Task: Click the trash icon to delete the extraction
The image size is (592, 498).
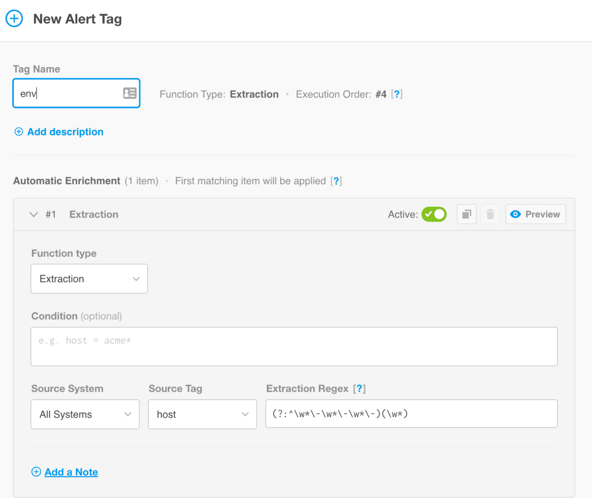Action: pos(490,214)
